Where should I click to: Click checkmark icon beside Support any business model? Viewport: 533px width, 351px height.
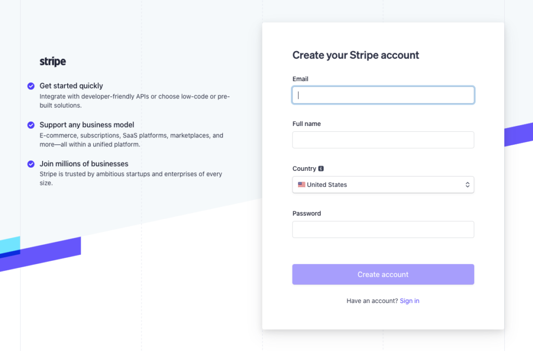click(31, 125)
